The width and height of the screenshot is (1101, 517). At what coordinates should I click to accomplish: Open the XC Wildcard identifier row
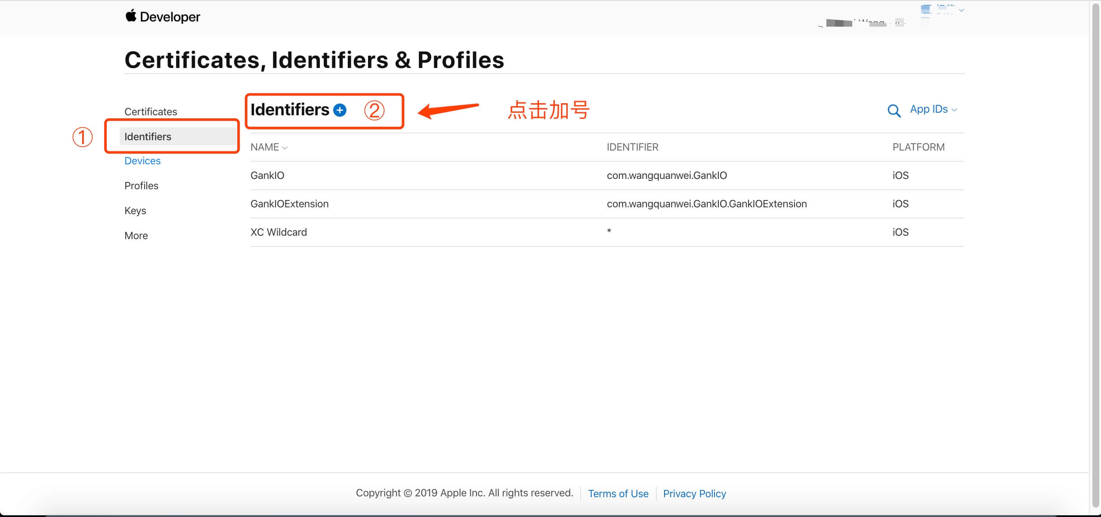coord(607,232)
